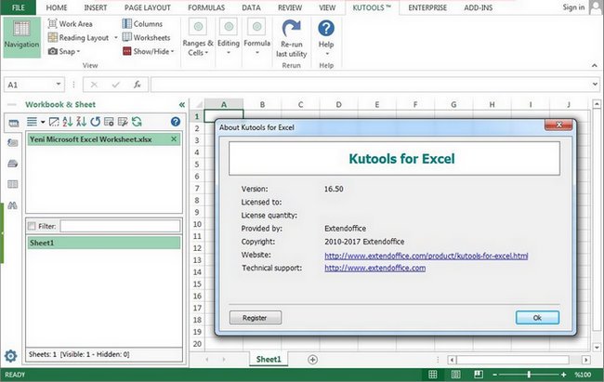This screenshot has height=382, width=604.
Task: Click Sign in
Action: point(573,7)
